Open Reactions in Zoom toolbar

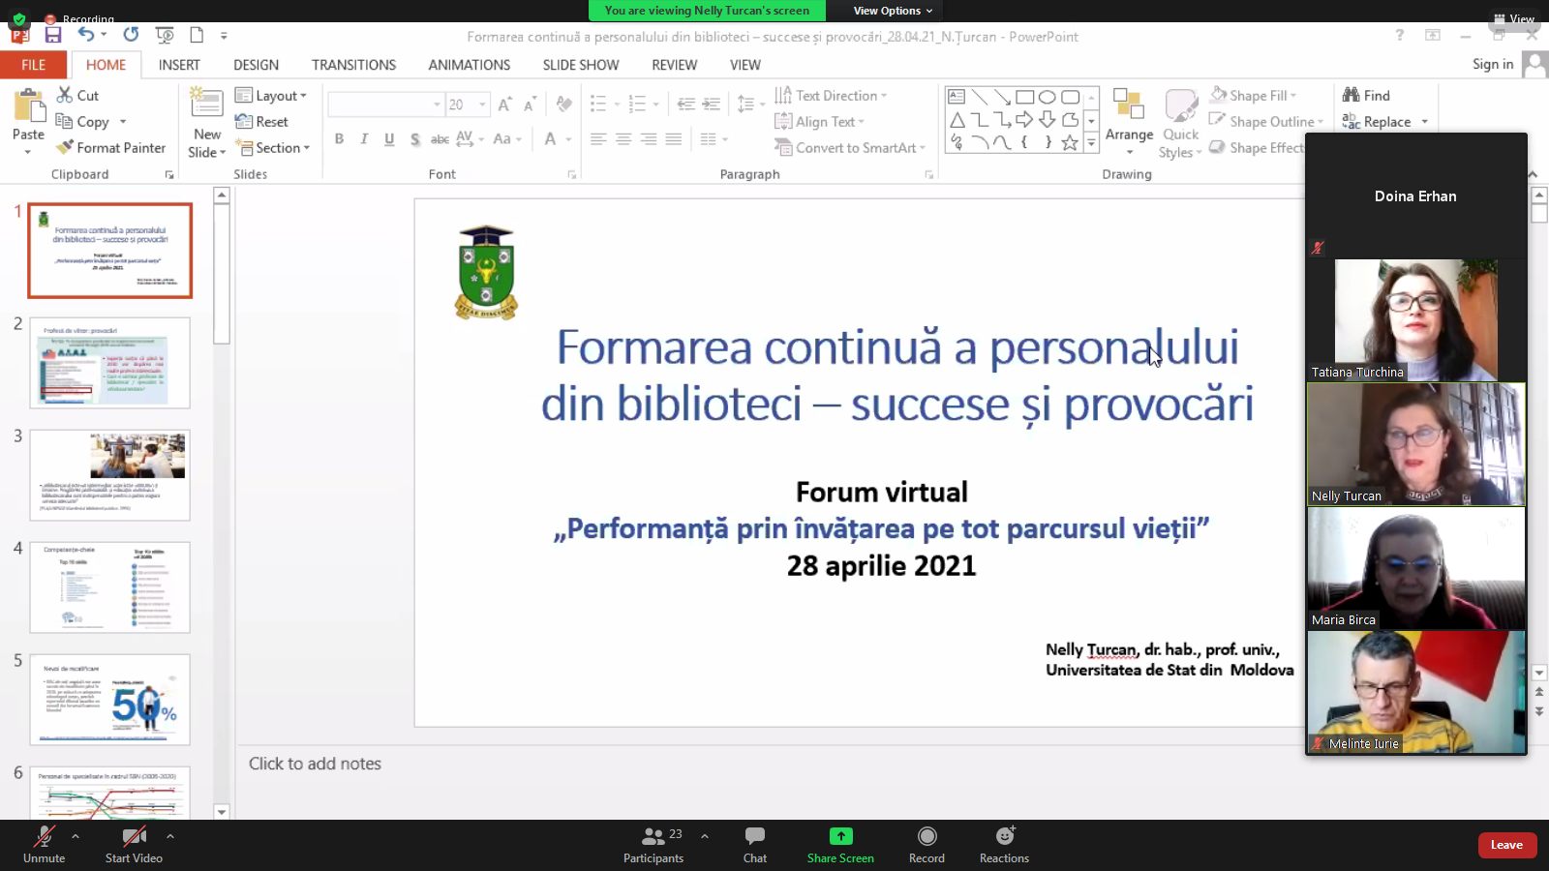pos(1004,844)
